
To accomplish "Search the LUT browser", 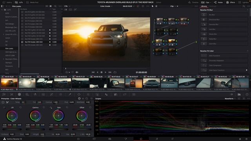I will (x=55, y=6).
